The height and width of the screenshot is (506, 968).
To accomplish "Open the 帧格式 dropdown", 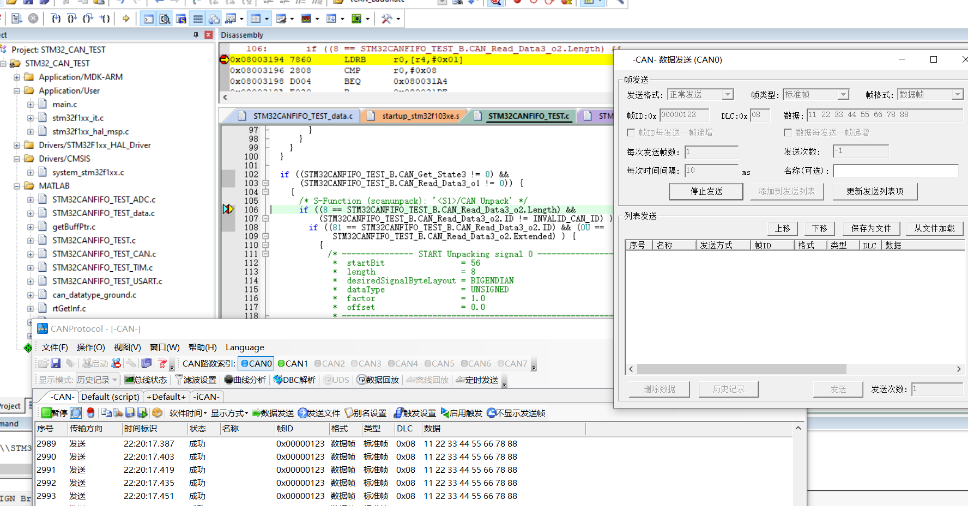I will tap(930, 95).
